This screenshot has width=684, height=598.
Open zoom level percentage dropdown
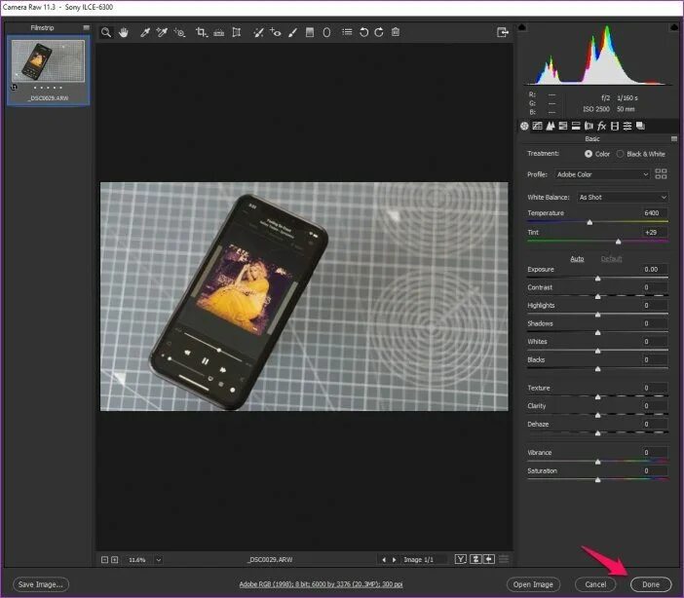click(x=159, y=560)
